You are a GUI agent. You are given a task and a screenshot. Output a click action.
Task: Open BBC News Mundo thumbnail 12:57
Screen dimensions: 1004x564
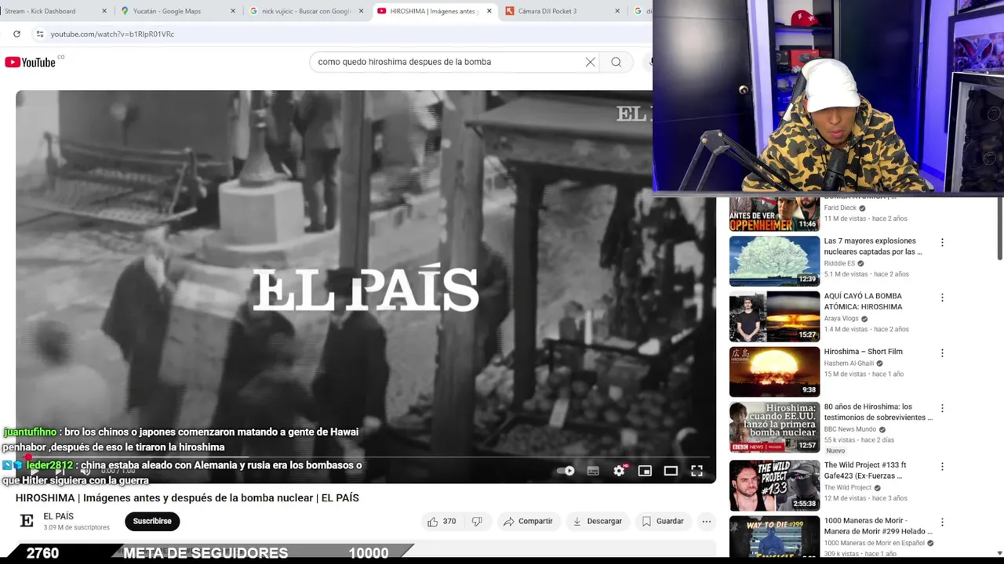tap(774, 427)
